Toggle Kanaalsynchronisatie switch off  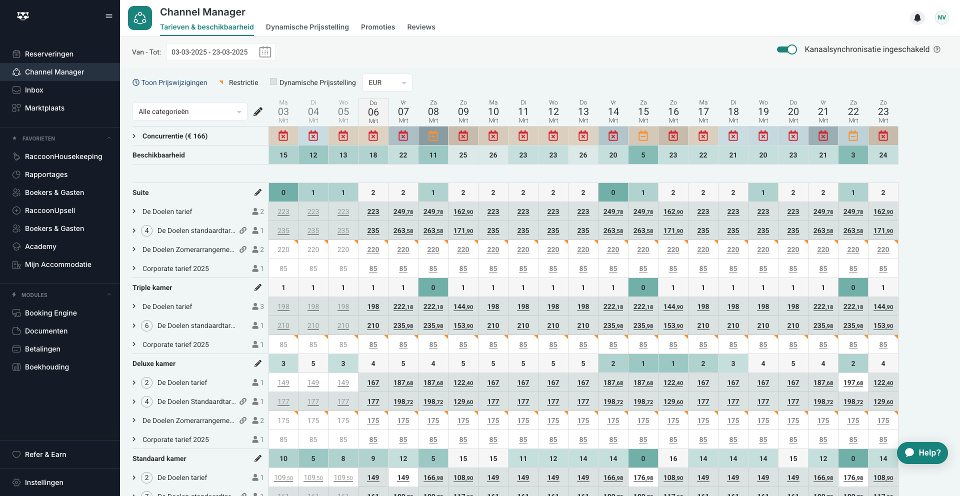786,49
